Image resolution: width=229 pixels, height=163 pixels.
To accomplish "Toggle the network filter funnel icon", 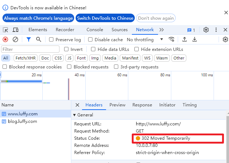I will tap(29, 39).
